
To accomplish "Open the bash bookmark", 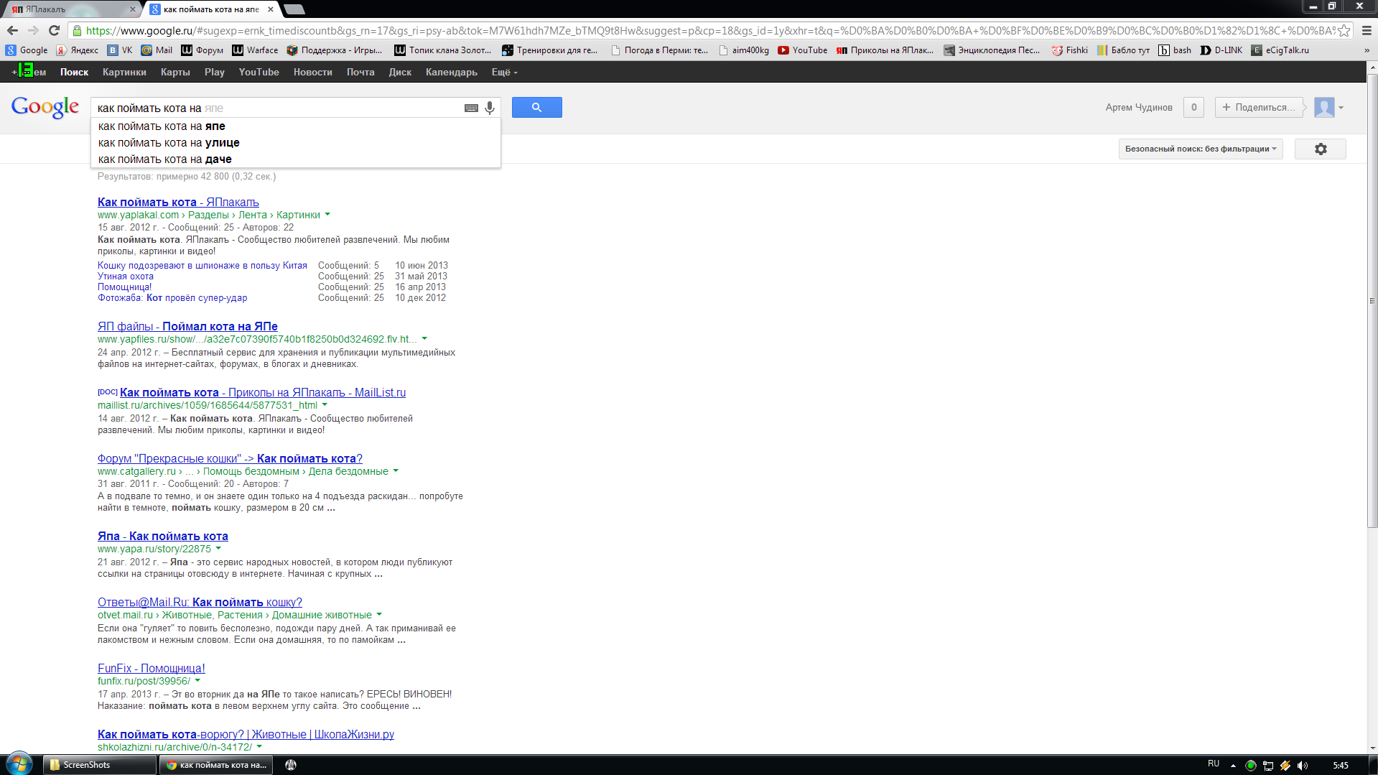I will [1175, 50].
